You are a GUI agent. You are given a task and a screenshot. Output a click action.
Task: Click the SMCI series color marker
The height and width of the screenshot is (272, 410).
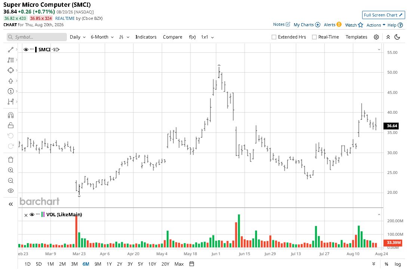pyautogui.click(x=36, y=49)
